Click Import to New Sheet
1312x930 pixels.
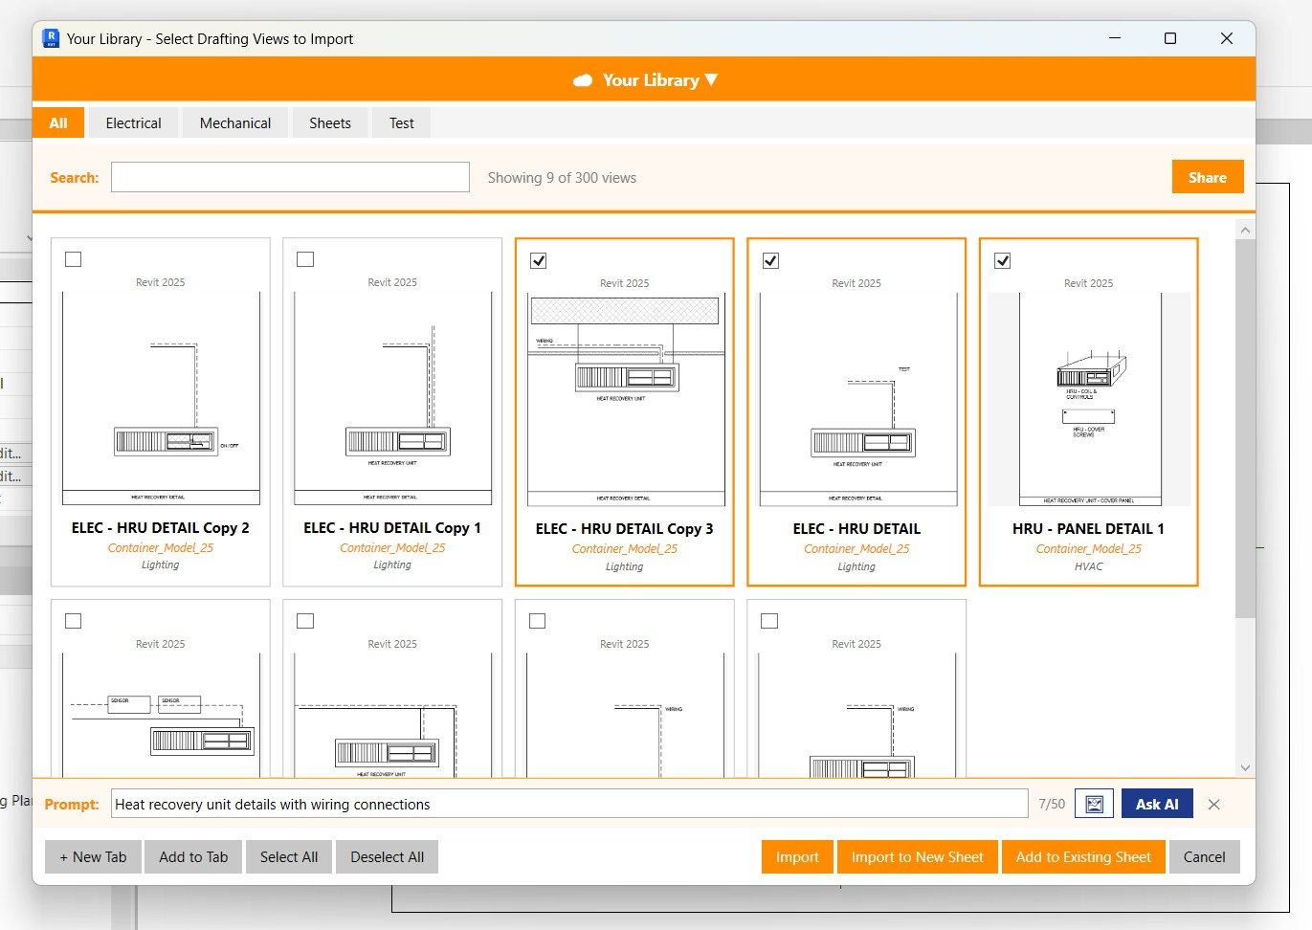click(917, 857)
